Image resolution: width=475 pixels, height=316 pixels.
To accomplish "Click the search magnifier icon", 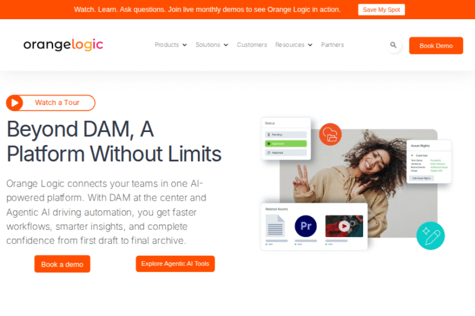I will coord(393,45).
